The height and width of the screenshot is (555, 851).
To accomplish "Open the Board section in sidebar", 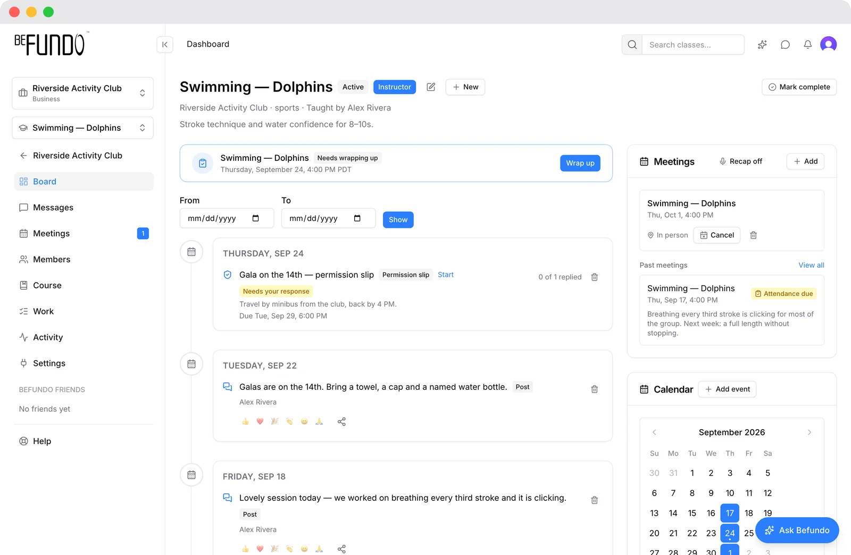I will [x=84, y=182].
